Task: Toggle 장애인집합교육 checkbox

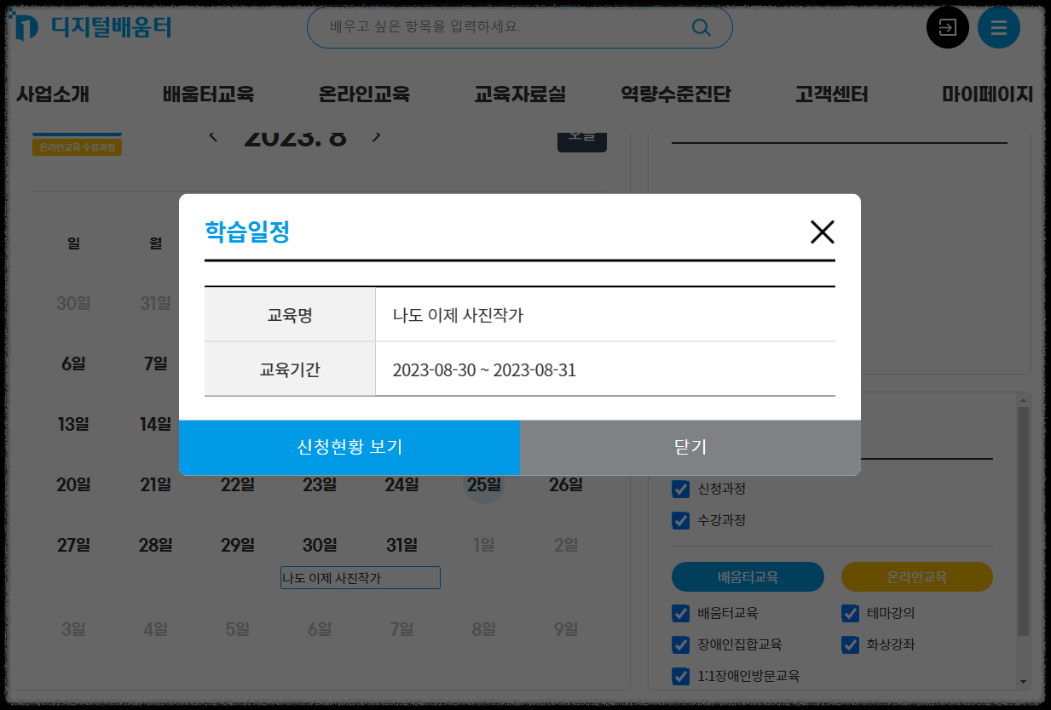Action: 680,644
